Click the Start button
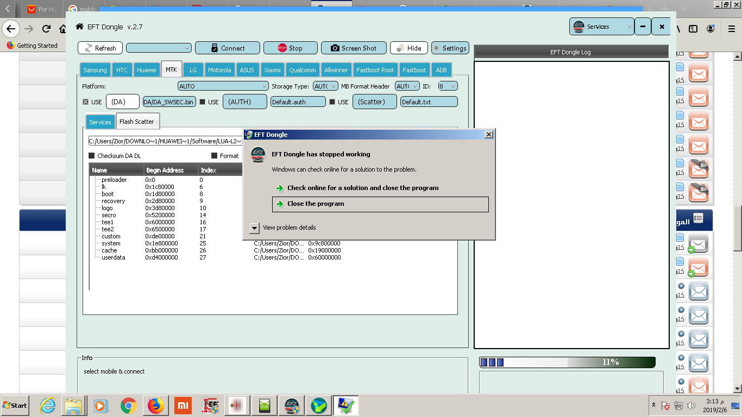 pyautogui.click(x=15, y=406)
